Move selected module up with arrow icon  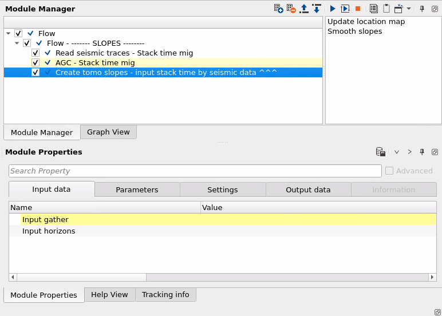[304, 9]
